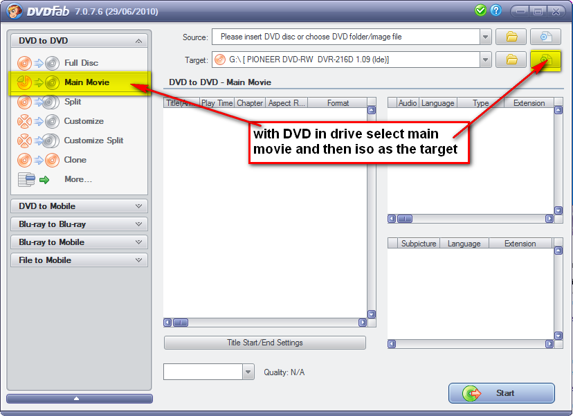This screenshot has width=573, height=416.
Task: Click the audio list Type column header
Action: (480, 103)
